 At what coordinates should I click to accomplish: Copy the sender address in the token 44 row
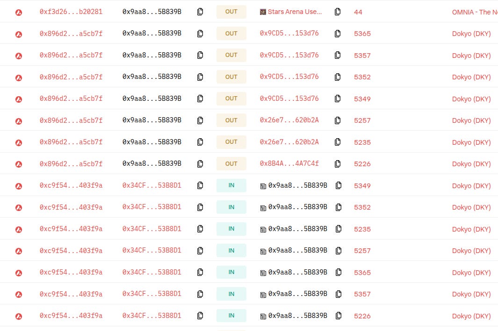(200, 12)
